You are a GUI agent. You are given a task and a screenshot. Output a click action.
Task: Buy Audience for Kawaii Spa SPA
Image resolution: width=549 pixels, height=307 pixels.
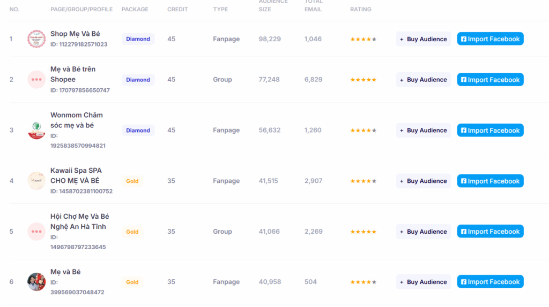pos(424,181)
